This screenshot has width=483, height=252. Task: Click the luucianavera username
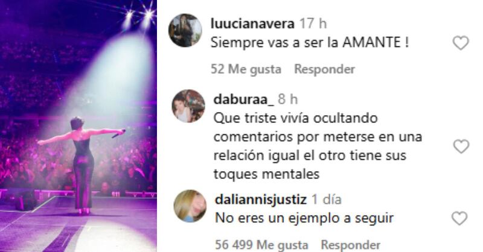252,24
